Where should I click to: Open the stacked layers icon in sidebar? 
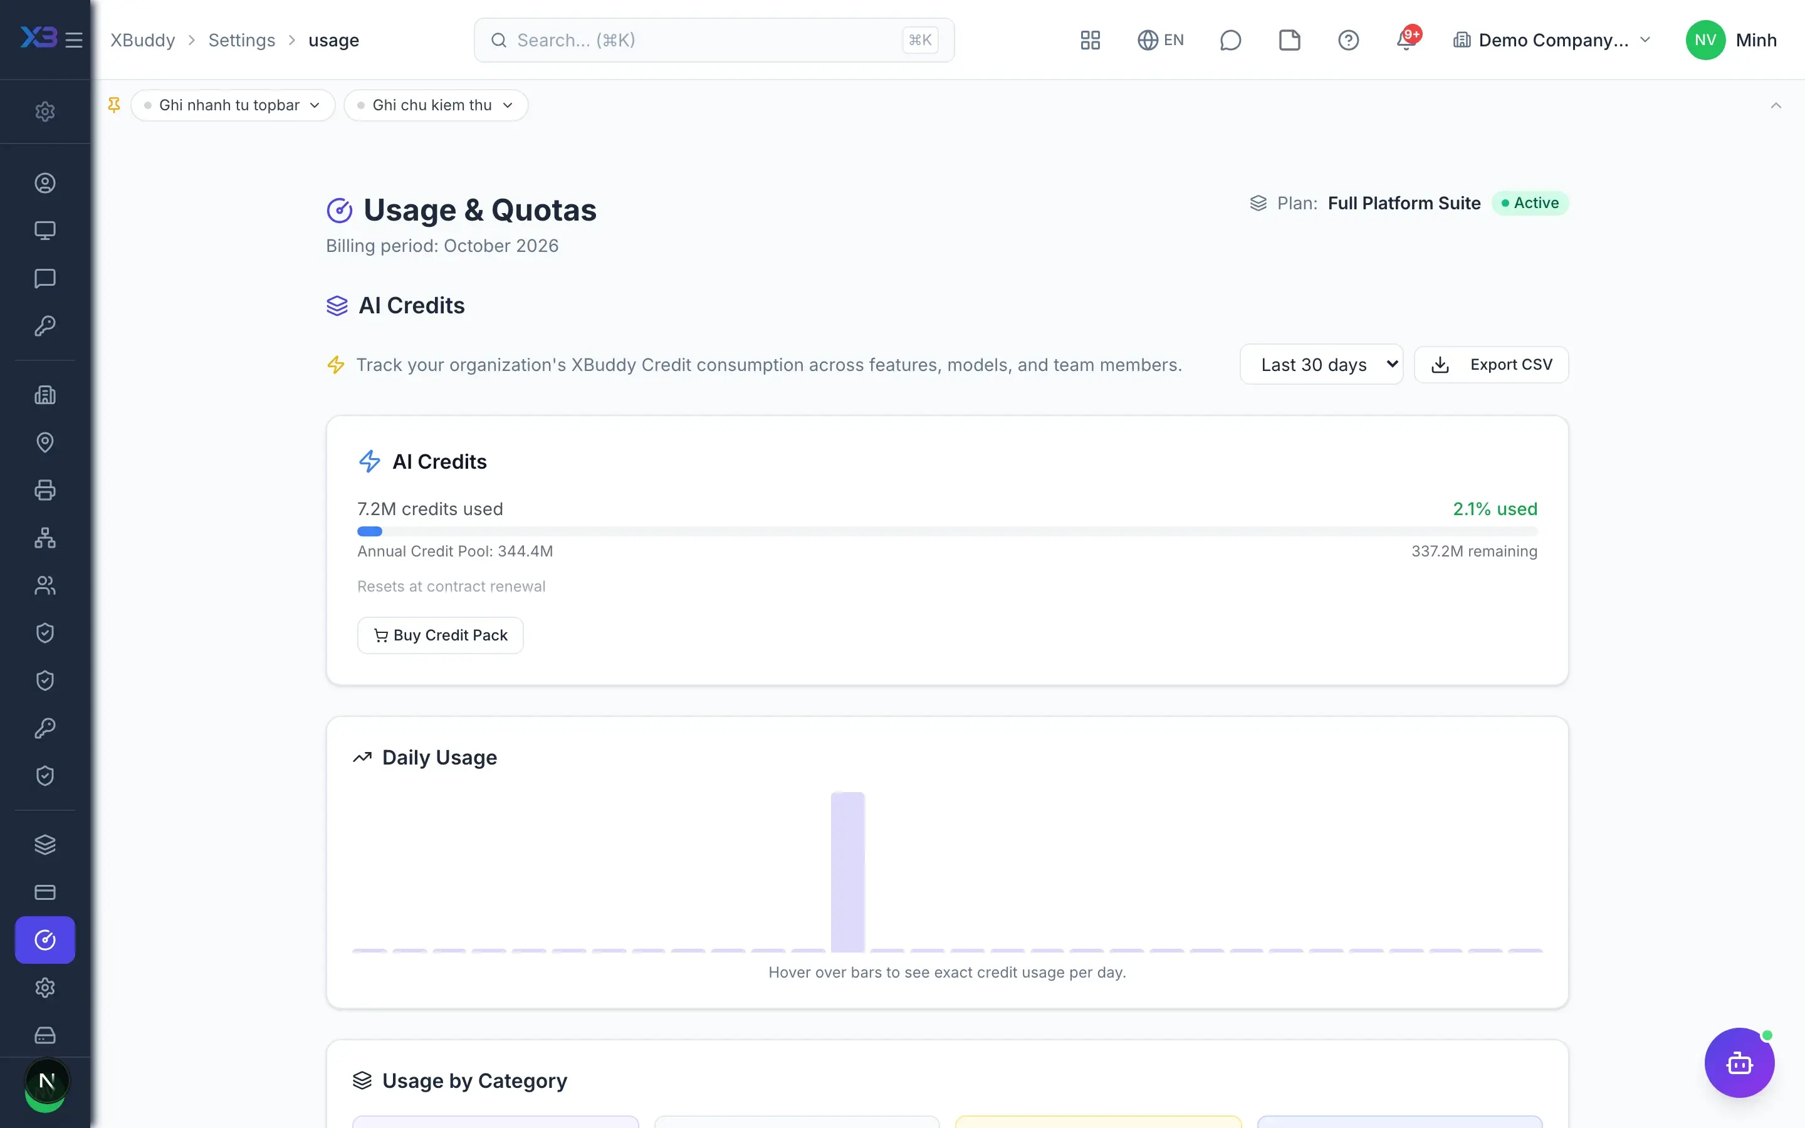44,845
